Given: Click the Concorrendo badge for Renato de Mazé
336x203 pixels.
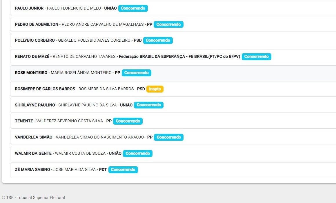Looking at the screenshot, I should click(x=257, y=57).
